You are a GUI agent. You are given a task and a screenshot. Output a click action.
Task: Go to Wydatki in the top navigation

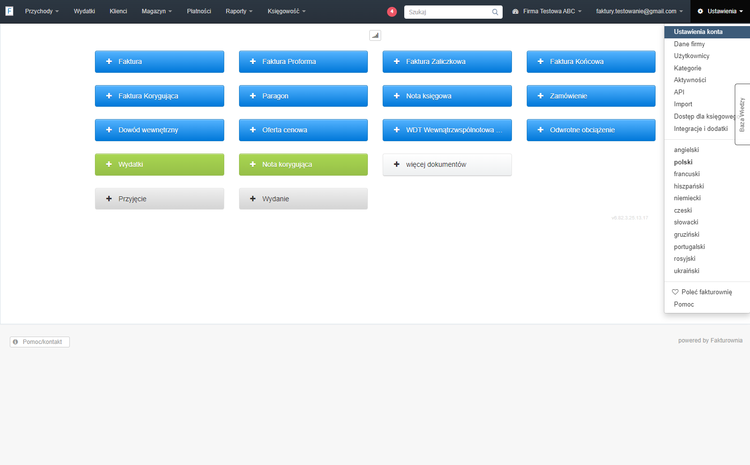click(85, 11)
